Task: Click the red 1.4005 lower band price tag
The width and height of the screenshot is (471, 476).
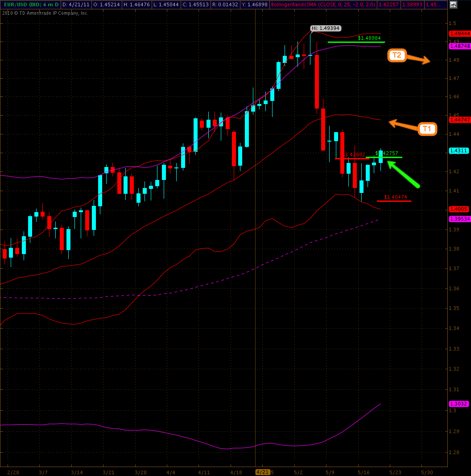Action: tap(459, 209)
